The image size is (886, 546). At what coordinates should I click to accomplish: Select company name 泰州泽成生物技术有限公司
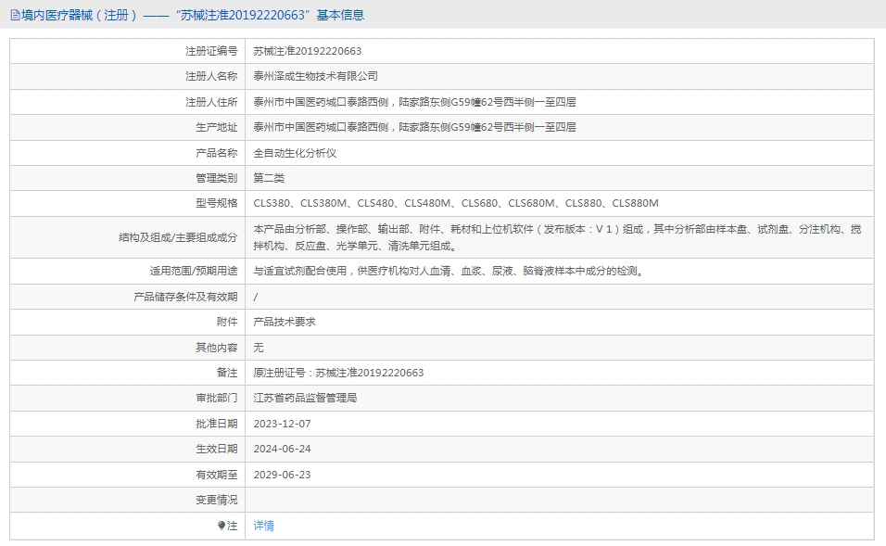click(x=315, y=76)
